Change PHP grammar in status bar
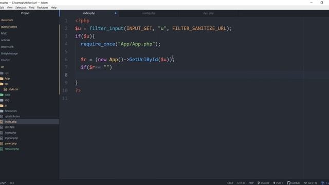The image size is (329, 185). [251, 183]
